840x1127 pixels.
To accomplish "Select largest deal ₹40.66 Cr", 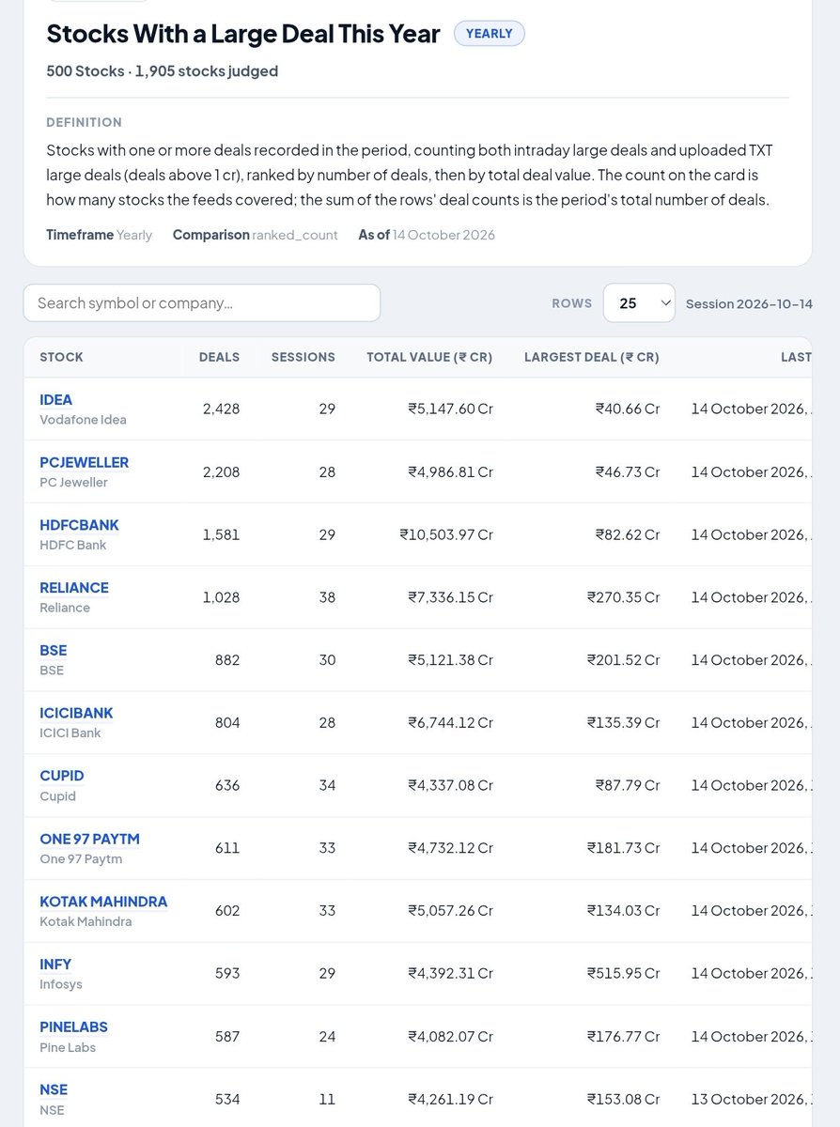I will coord(628,409).
